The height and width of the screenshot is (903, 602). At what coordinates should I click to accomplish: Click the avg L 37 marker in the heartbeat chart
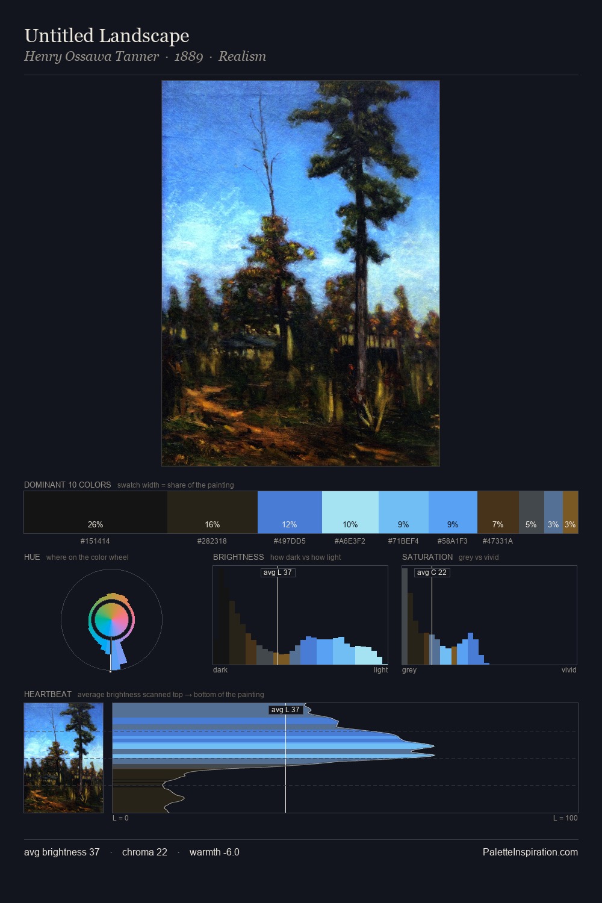[x=285, y=710]
